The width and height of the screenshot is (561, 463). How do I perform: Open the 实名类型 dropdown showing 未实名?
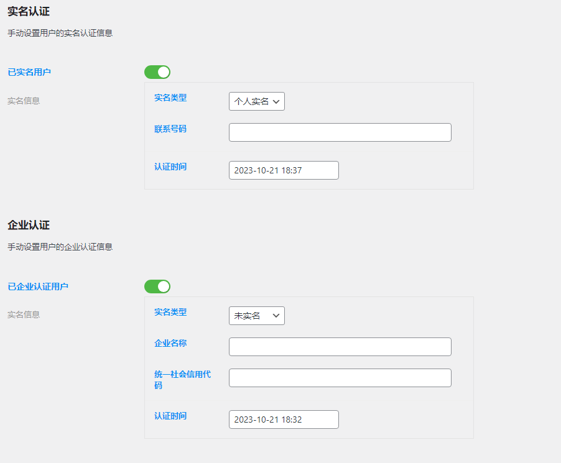click(x=256, y=315)
